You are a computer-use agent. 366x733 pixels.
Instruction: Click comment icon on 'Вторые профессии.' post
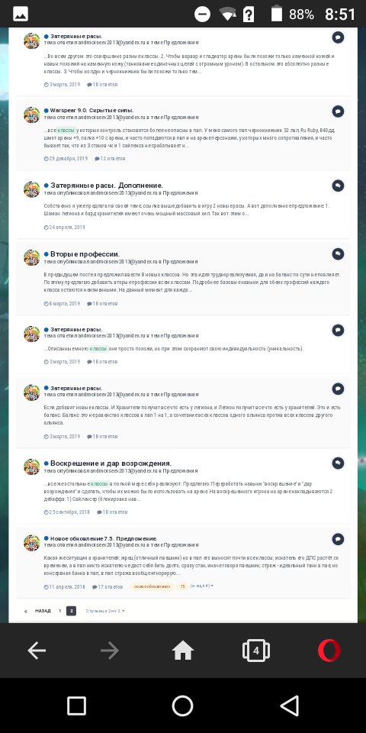(x=338, y=253)
